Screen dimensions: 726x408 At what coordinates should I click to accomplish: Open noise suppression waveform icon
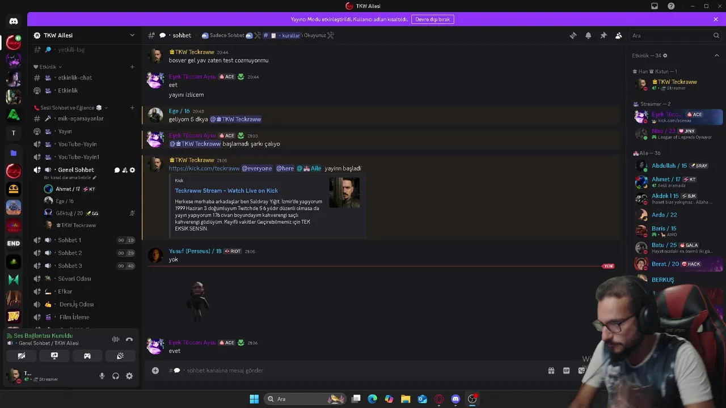tap(116, 339)
